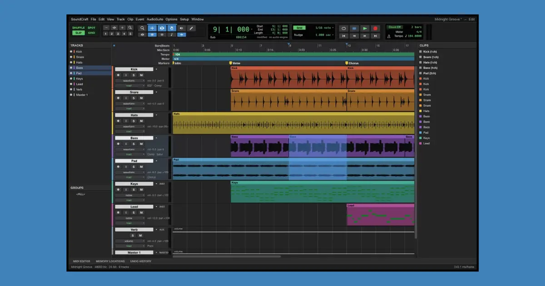Screen dimensions: 545x286
Task: Click the zoom in plus button
Action: point(122,28)
